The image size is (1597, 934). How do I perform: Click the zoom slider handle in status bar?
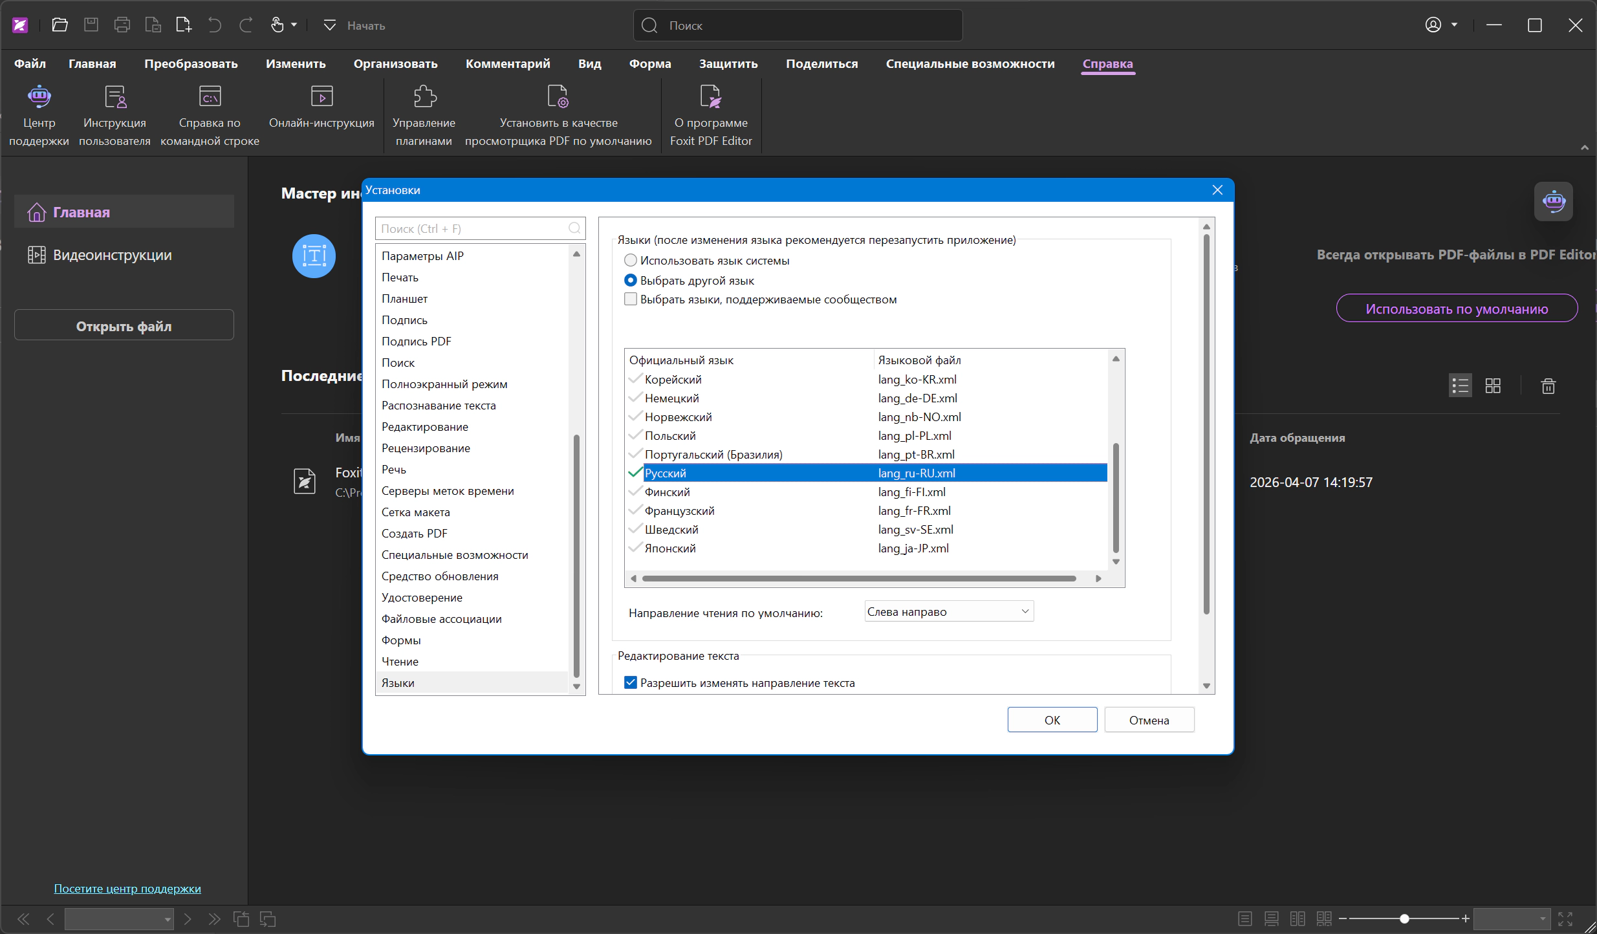pos(1404,918)
